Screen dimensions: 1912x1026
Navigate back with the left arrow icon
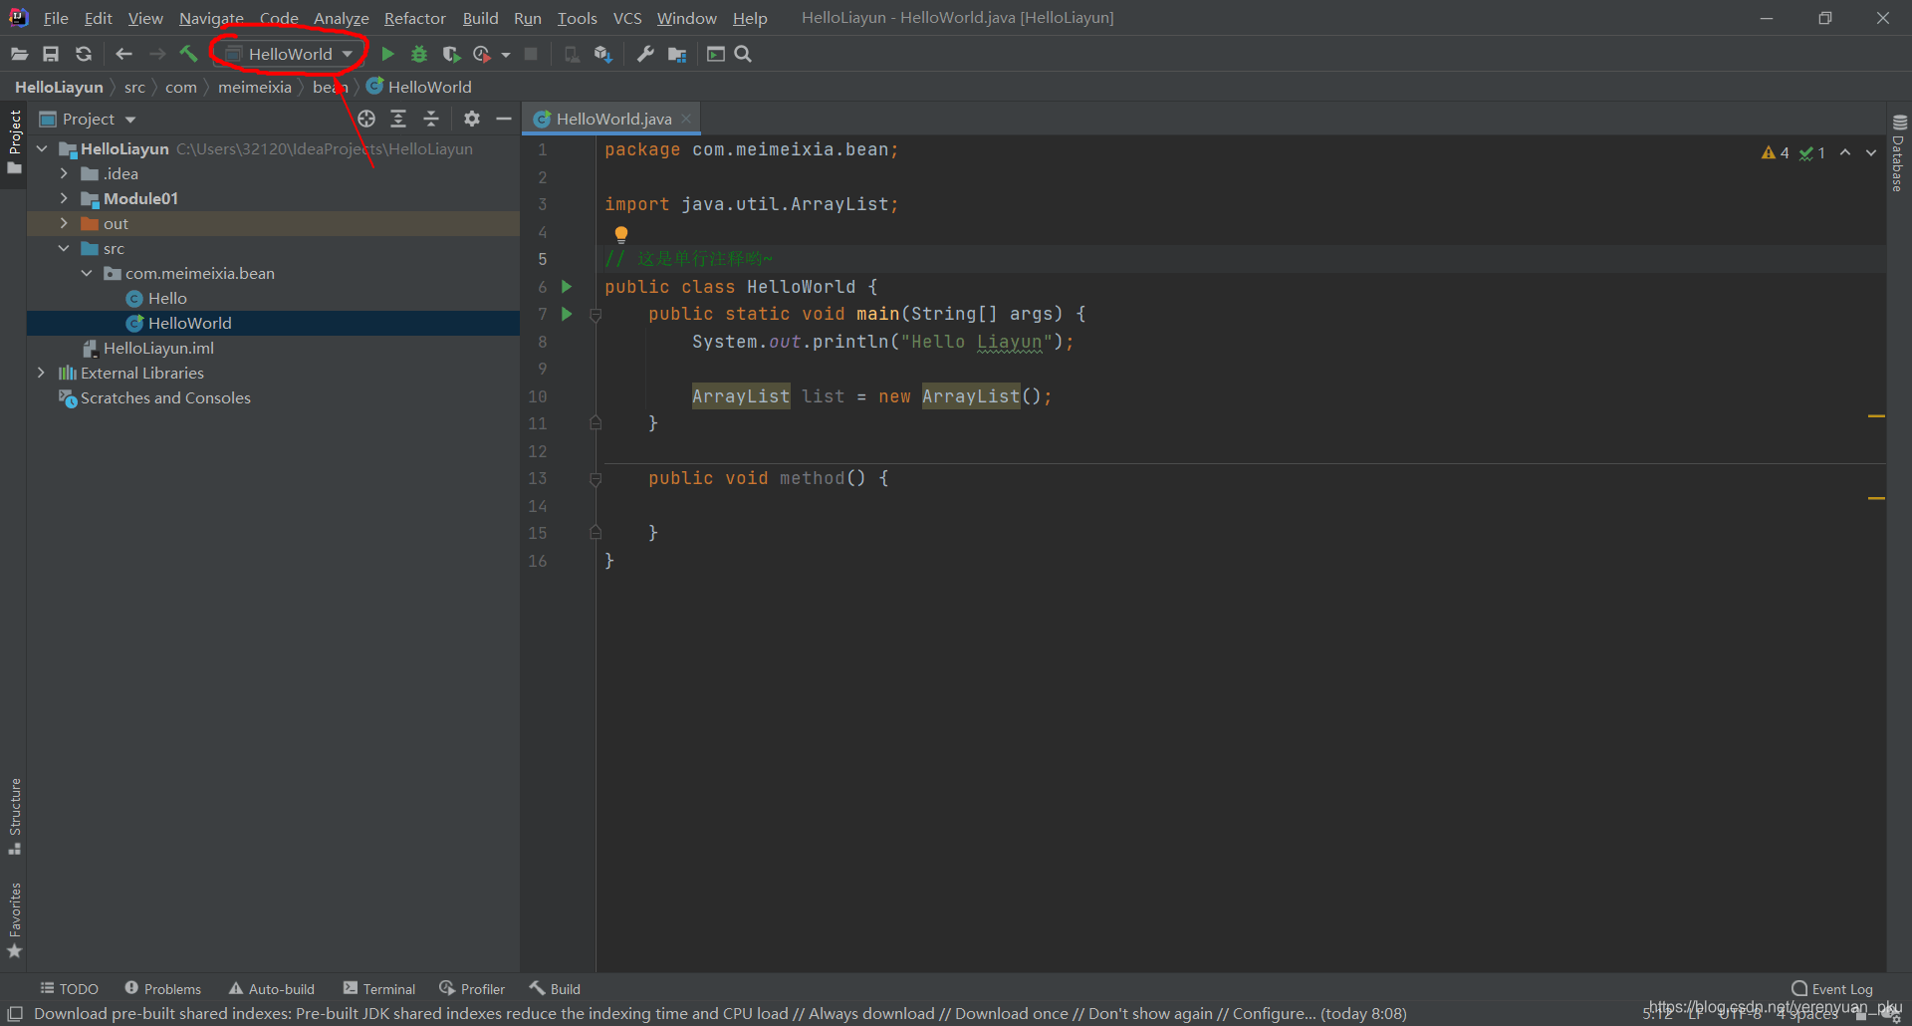point(123,54)
